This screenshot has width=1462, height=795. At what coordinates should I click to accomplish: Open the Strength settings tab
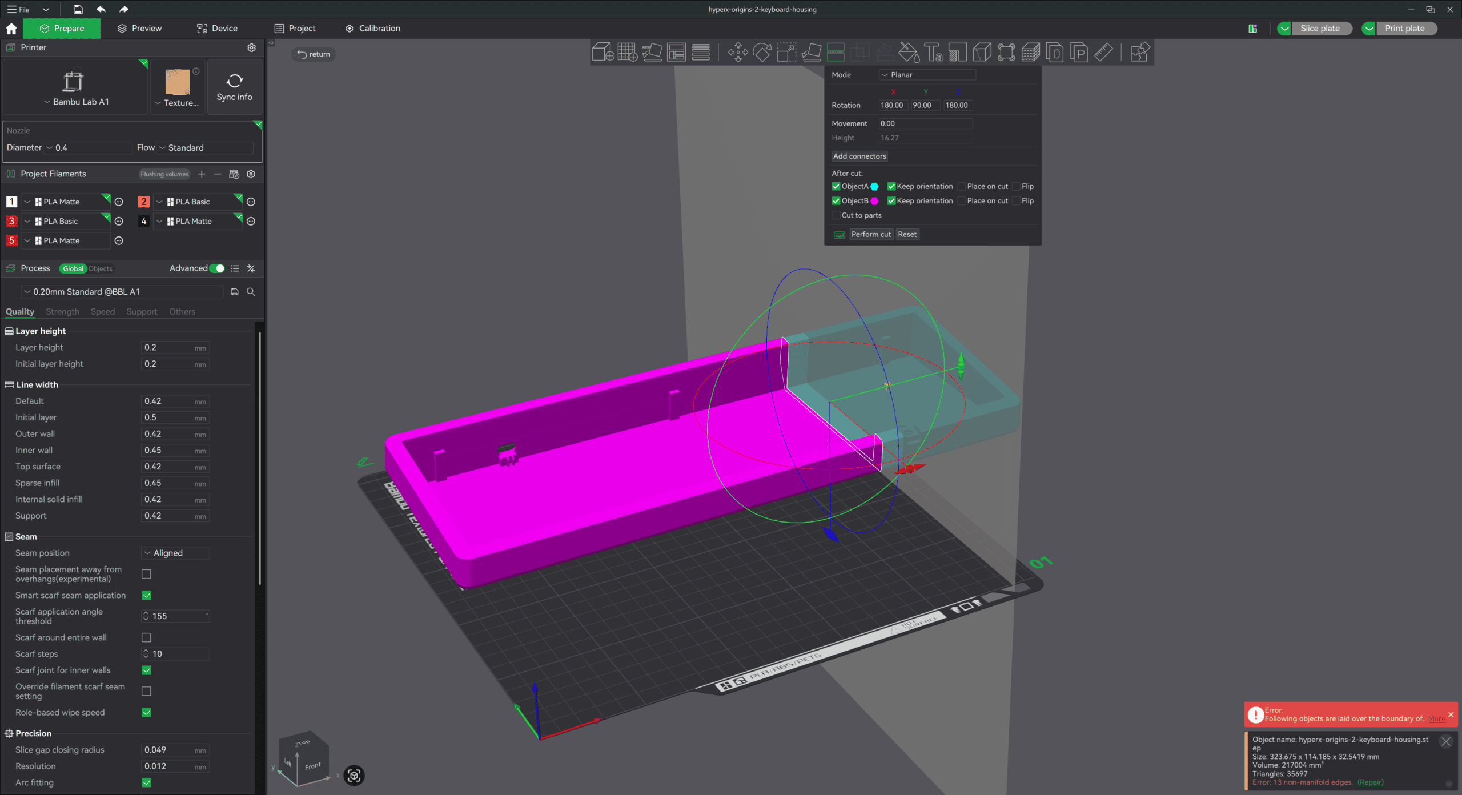pos(62,312)
